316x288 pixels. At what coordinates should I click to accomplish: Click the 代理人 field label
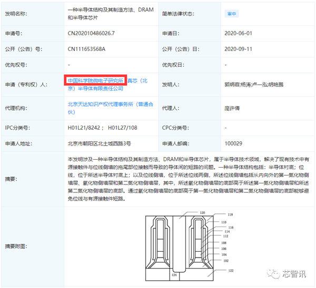click(x=171, y=108)
